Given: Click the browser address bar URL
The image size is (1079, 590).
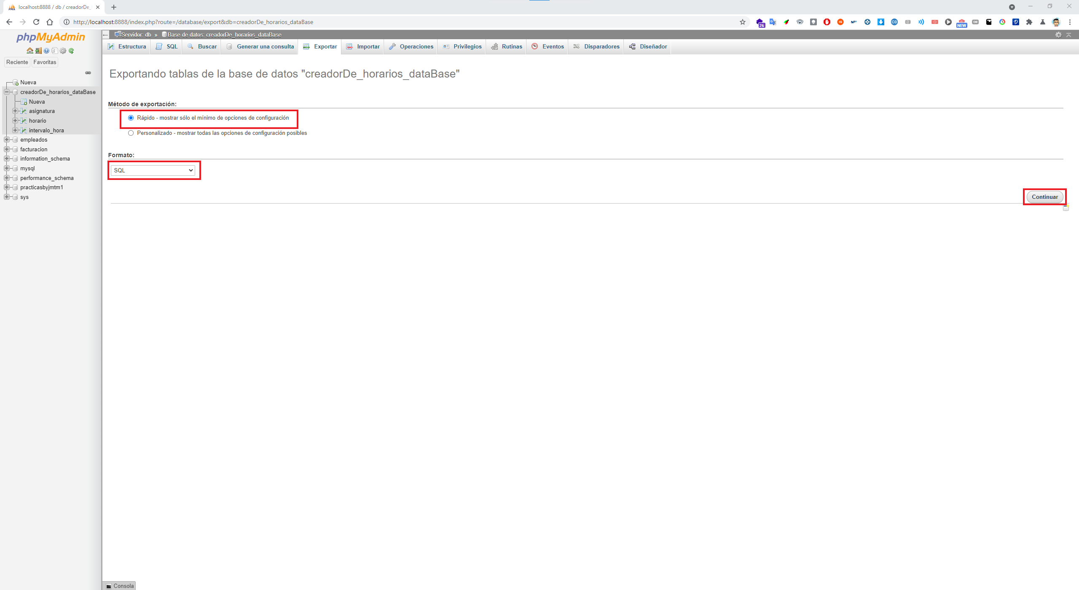Looking at the screenshot, I should [193, 22].
